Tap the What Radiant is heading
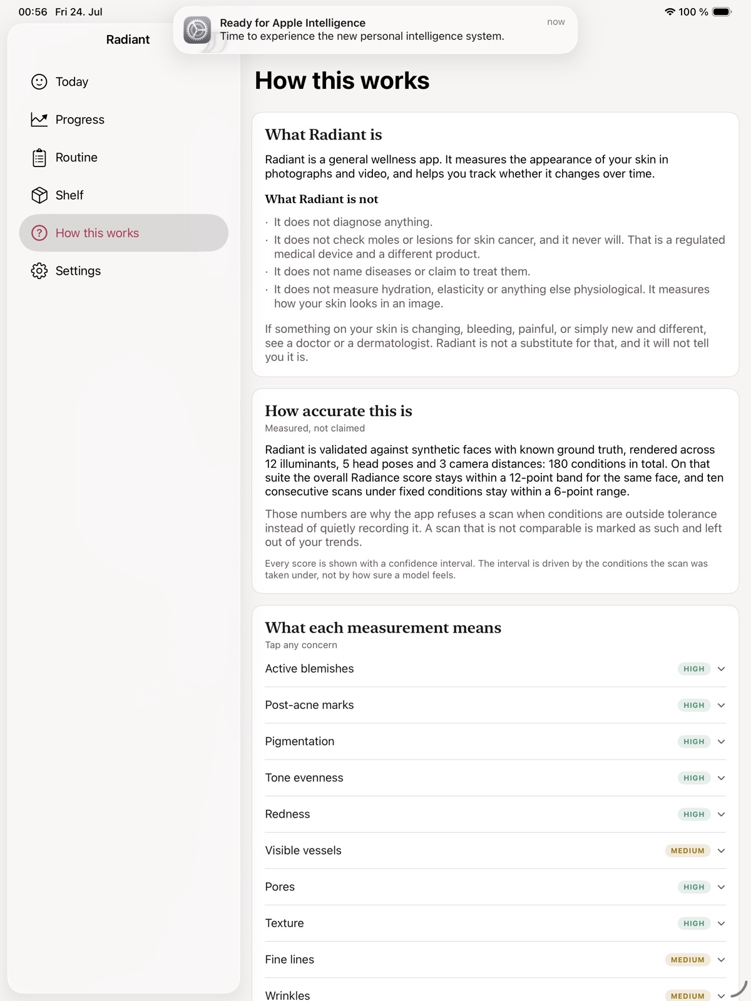The height and width of the screenshot is (1001, 751). (x=323, y=135)
